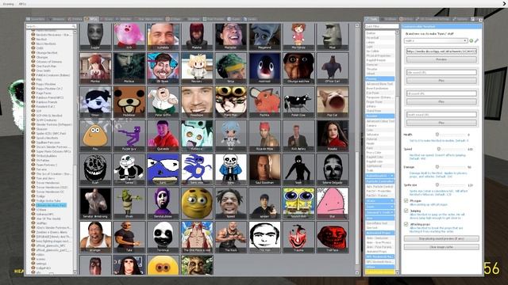The width and height of the screenshot is (508, 285).
Task: Click the Clear image cache button
Action: (441, 247)
